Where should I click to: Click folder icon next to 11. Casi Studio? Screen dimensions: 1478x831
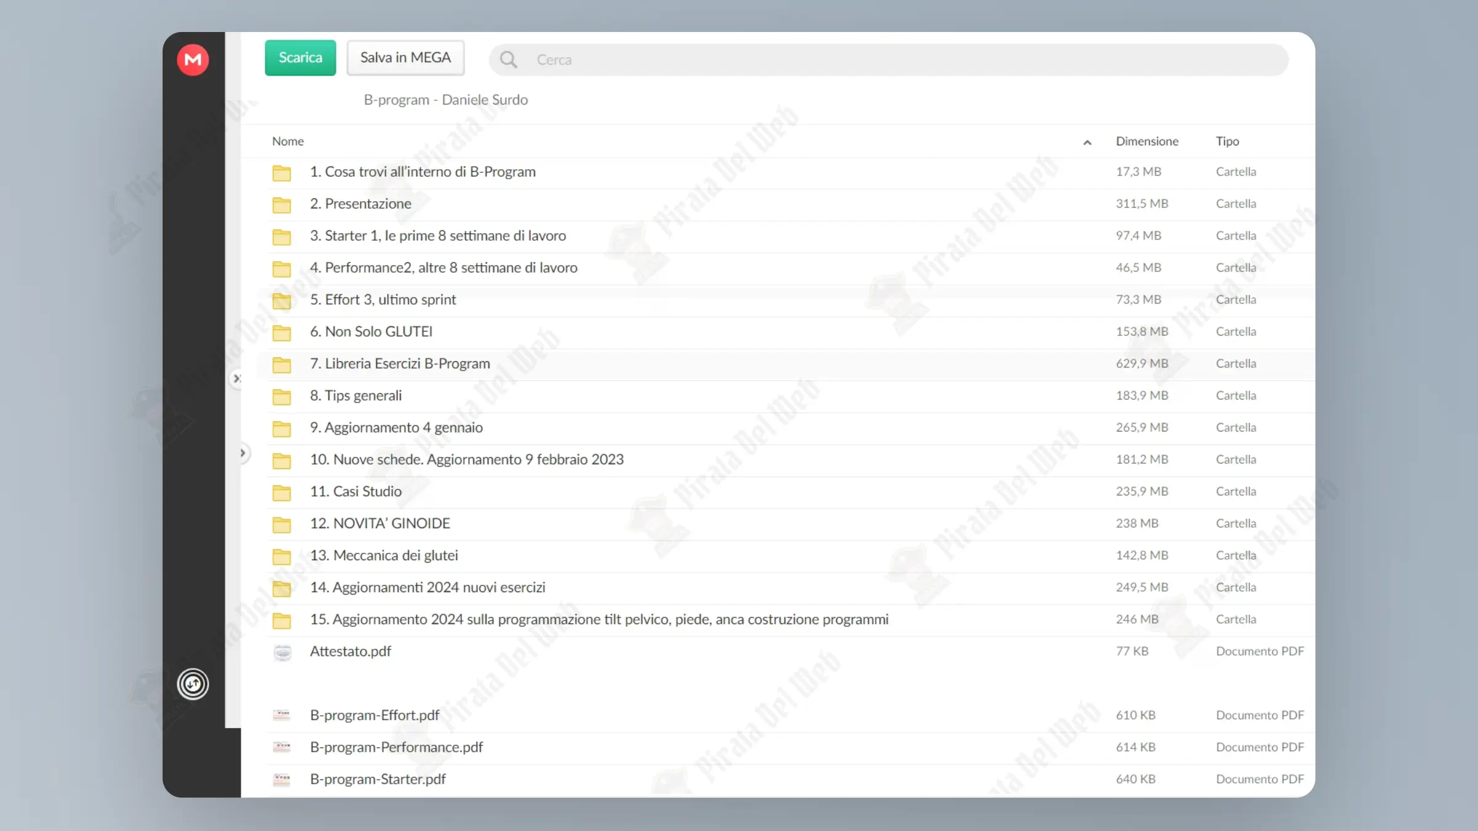tap(281, 493)
